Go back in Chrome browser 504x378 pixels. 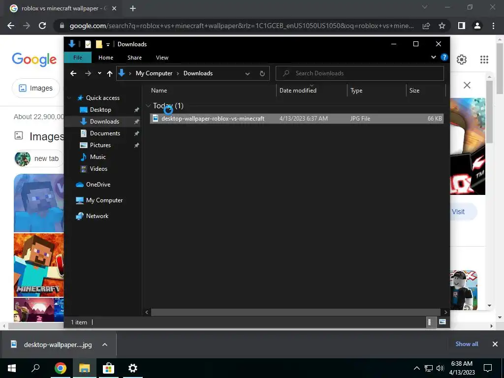11,26
